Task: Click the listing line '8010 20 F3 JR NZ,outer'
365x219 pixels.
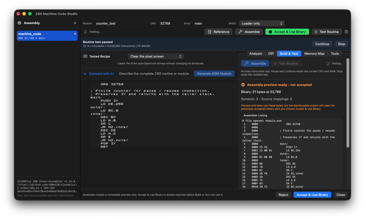Action: 273,187
